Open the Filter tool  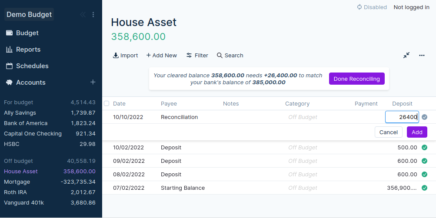coord(197,56)
